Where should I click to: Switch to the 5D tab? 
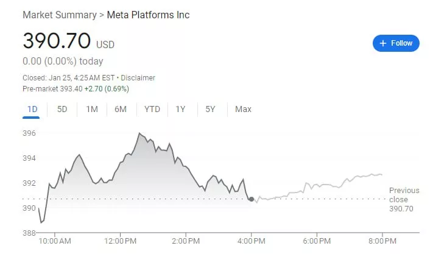click(x=62, y=109)
